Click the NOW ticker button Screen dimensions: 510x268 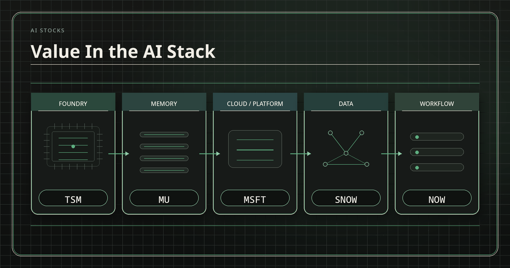(x=437, y=198)
